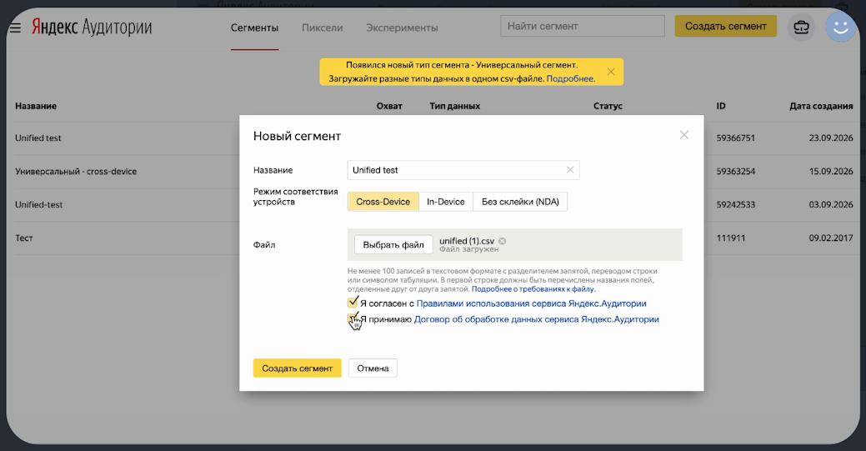The height and width of the screenshot is (451, 866).
Task: Click the Название column header
Action: point(36,106)
